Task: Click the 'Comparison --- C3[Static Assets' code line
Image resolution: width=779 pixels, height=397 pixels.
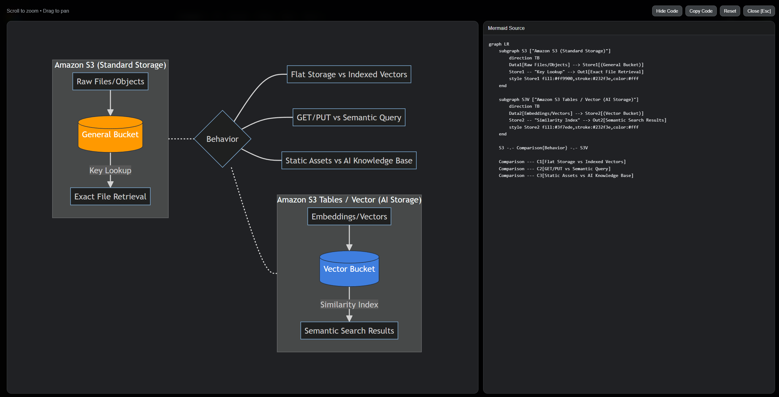Action: click(x=566, y=176)
